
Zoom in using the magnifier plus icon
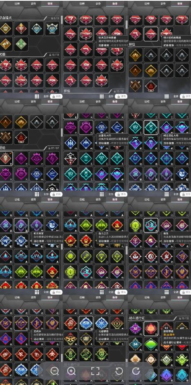pos(71,371)
